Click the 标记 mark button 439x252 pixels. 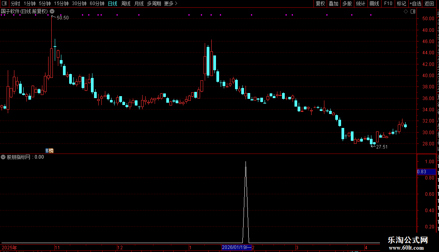coord(401,3)
